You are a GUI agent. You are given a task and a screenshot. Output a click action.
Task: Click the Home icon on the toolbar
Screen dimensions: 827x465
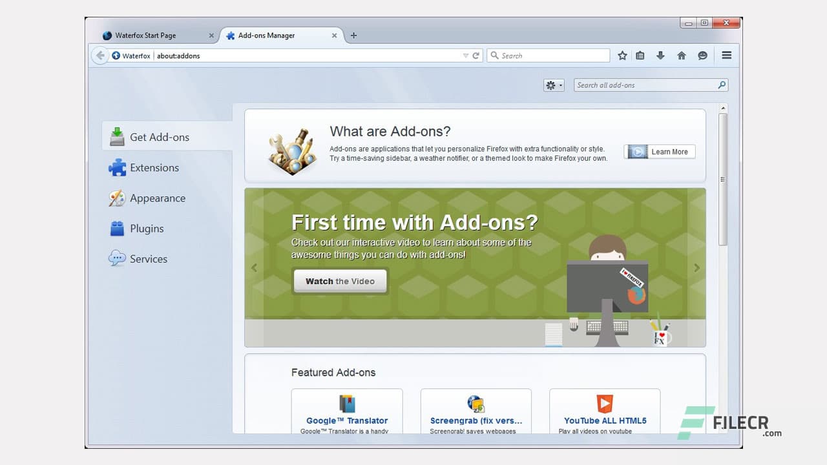[681, 56]
